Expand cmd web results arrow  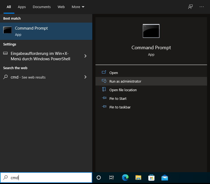pos(85,77)
